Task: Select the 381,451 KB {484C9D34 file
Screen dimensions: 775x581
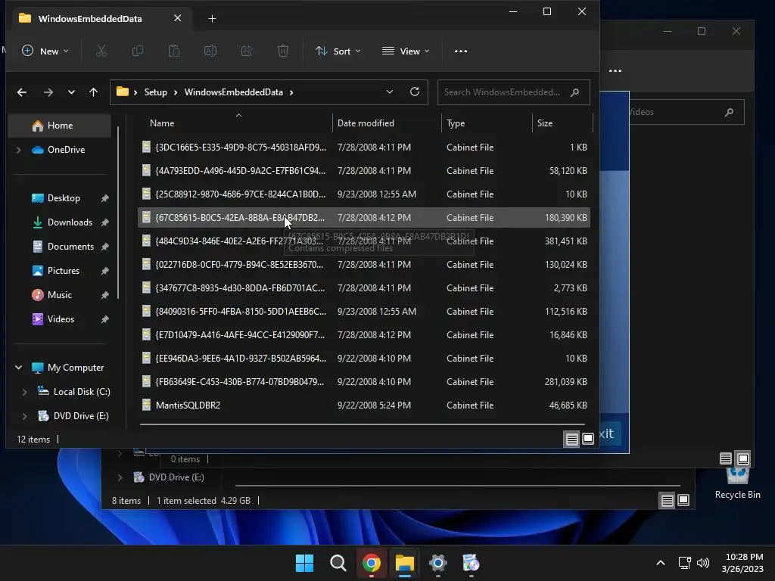Action: (364, 241)
